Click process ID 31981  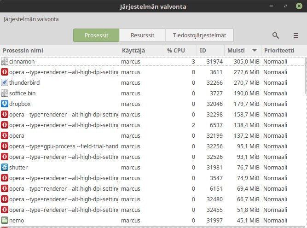214,168
